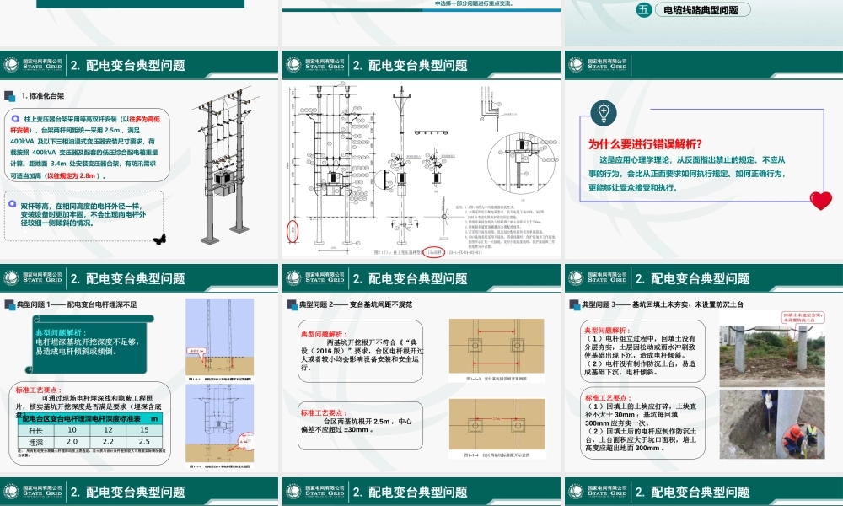Click the State Grid logo on the 标准化台架 slide

(34, 65)
